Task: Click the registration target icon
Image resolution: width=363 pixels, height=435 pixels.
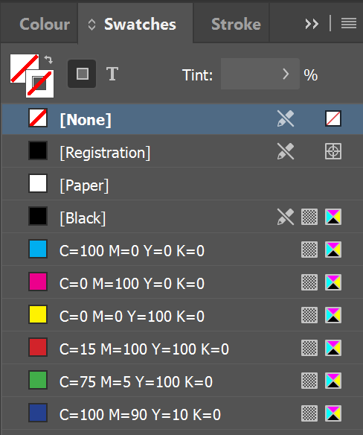Action: (x=333, y=151)
